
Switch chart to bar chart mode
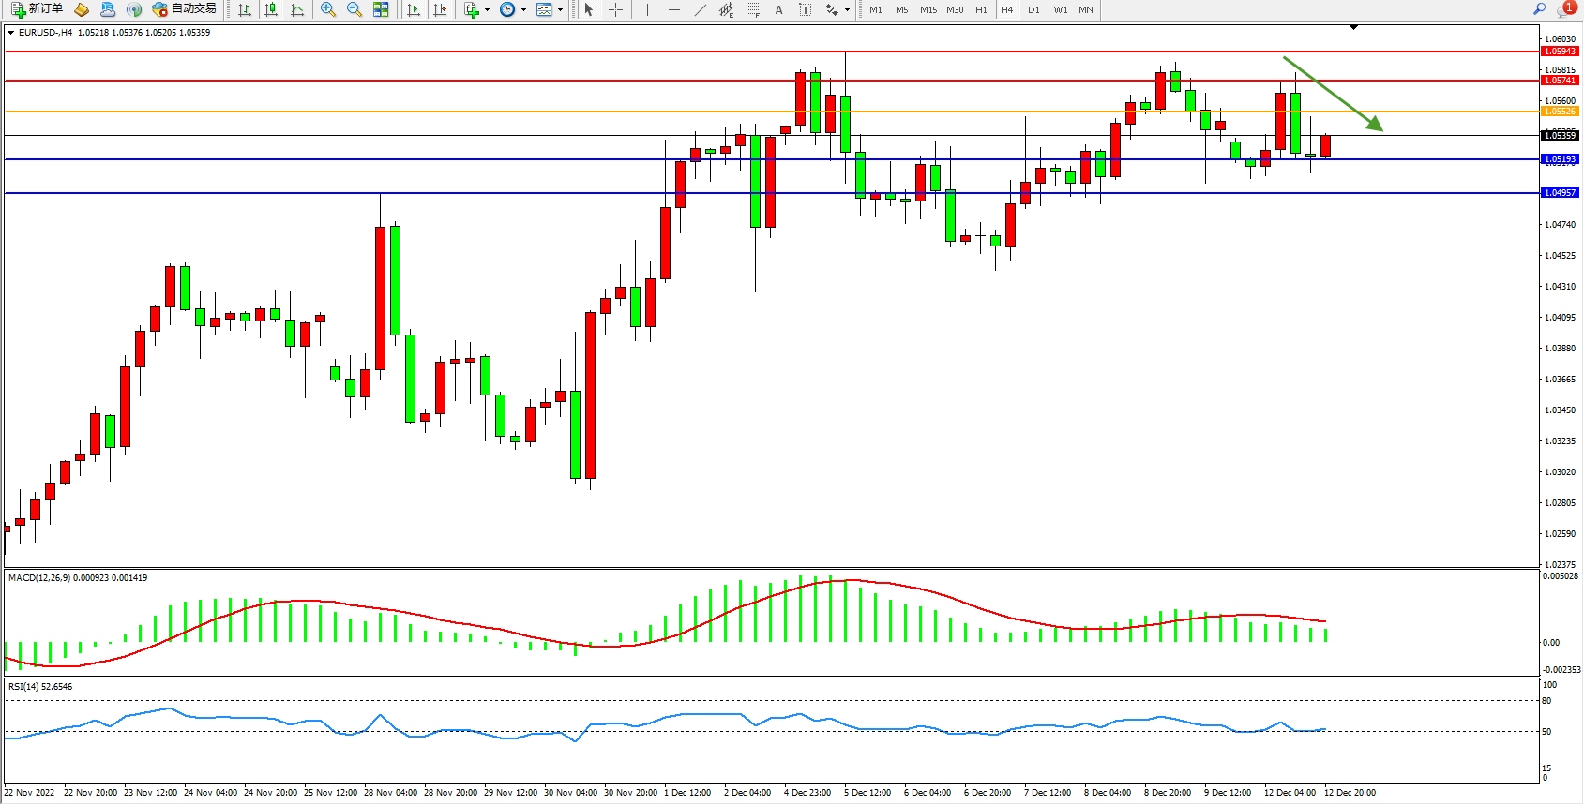pyautogui.click(x=245, y=9)
